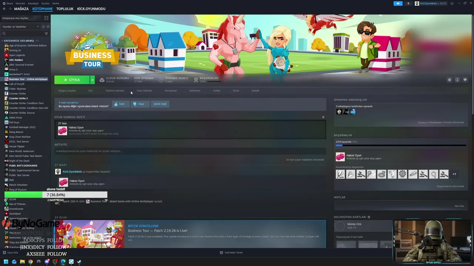Click the recent activity clock filter icon

(43, 27)
